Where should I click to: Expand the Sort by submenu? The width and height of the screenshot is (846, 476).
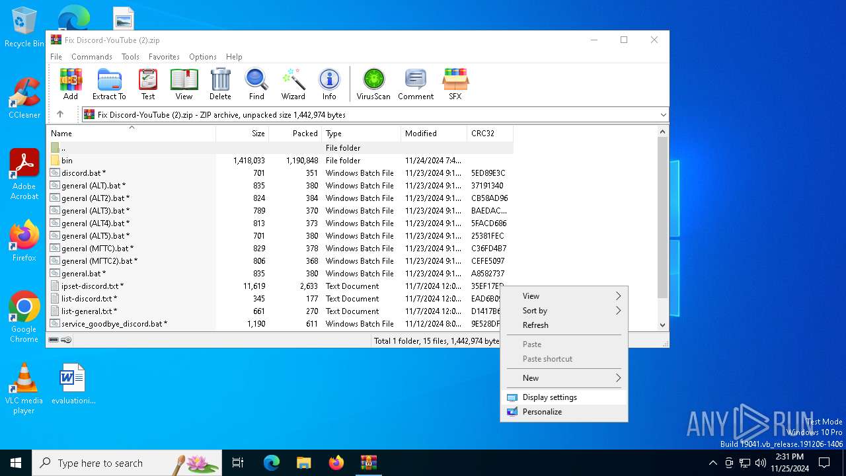pos(564,311)
